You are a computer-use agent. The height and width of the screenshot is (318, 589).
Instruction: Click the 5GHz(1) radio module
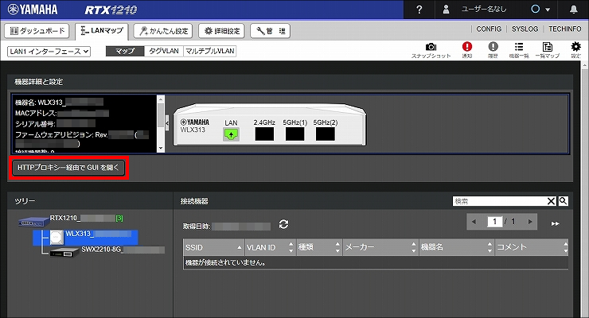(x=294, y=134)
